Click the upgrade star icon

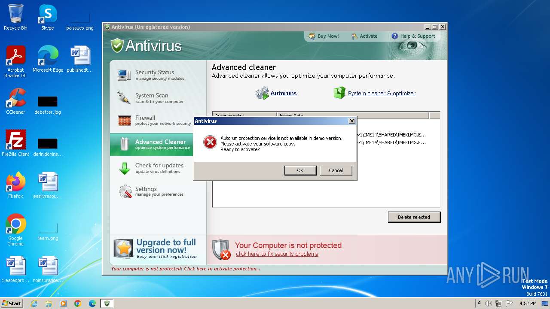pos(123,249)
